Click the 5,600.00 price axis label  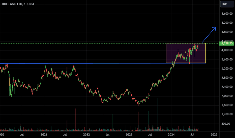pyautogui.click(x=227, y=14)
